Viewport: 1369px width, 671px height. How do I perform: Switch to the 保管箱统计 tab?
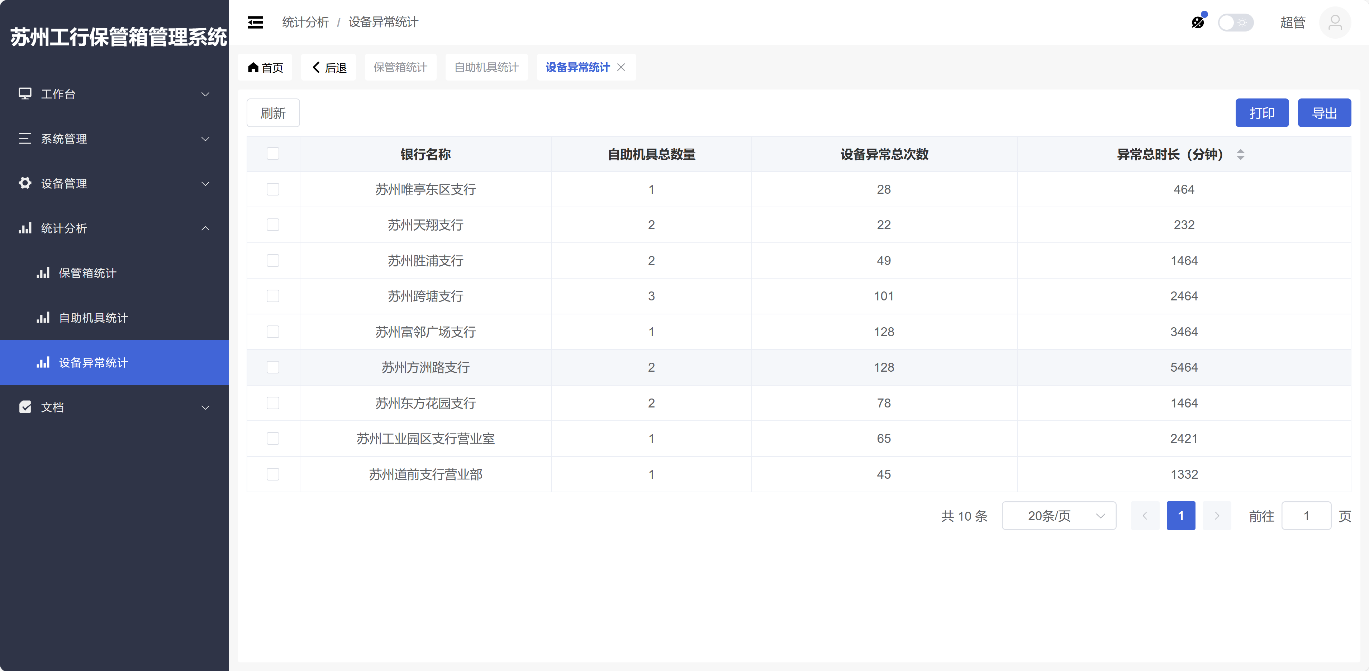400,67
